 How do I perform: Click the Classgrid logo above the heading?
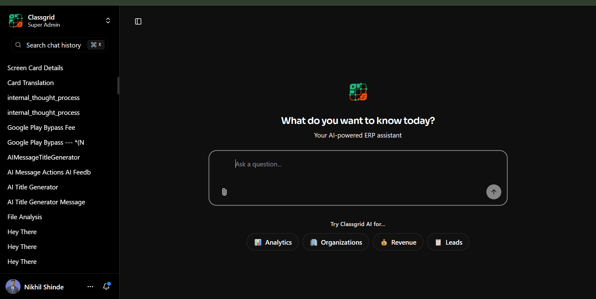pos(358,92)
